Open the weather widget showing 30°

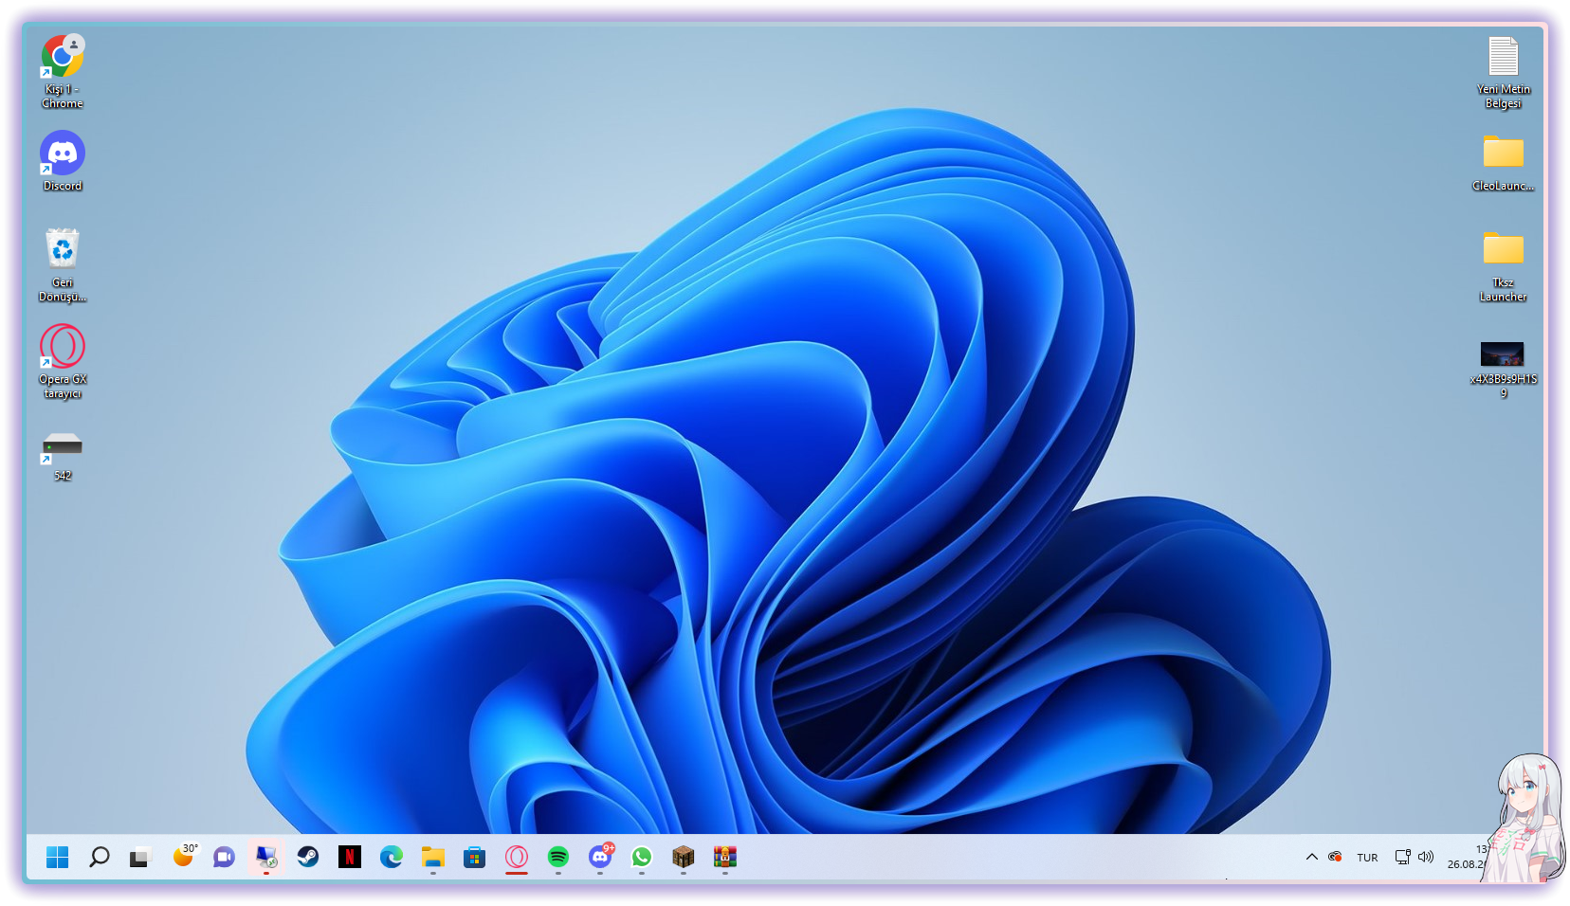point(185,856)
